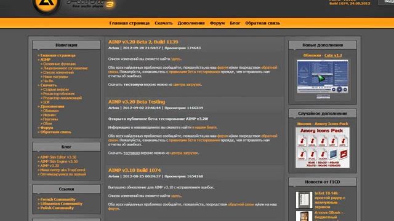Select Форум in the Навигация sidebar
This screenshot has width=394, height=221.
[47, 128]
